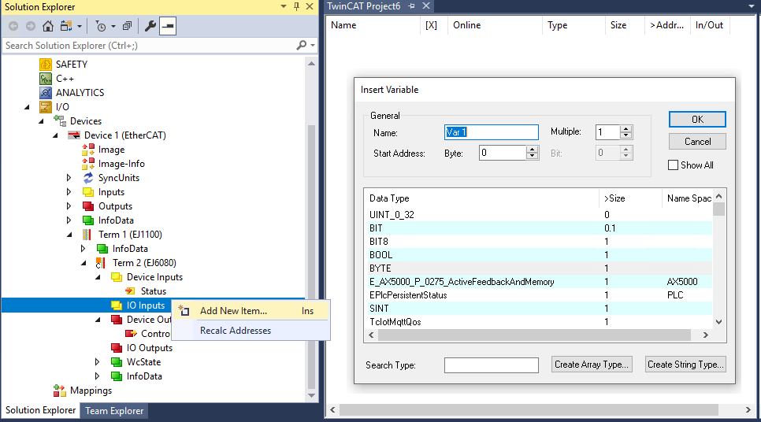The image size is (761, 422).
Task: Open the Pending Changes Filter clock icon
Action: (x=101, y=26)
